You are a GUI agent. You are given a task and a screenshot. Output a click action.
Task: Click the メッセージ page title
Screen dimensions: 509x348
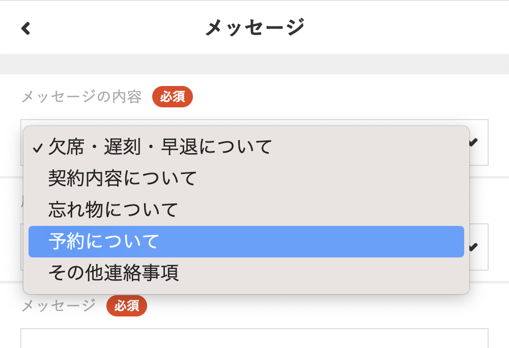[254, 27]
